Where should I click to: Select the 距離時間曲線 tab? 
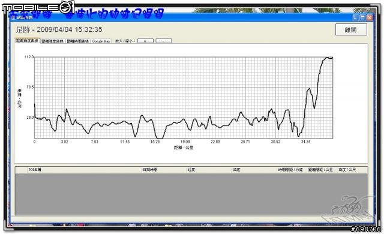click(x=78, y=41)
